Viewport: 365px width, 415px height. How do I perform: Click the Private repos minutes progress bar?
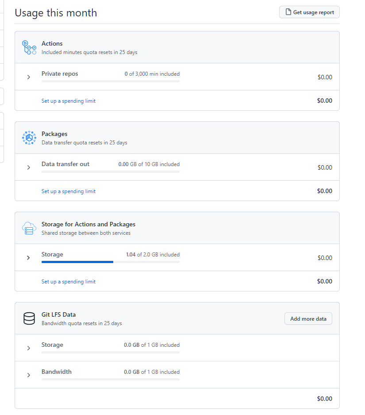[x=111, y=81]
